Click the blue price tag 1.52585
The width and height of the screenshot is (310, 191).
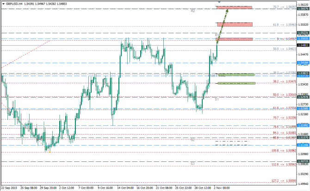[x=303, y=108]
